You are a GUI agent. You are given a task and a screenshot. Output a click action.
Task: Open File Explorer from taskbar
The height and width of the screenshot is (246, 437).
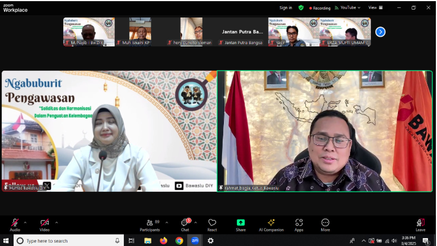pos(148,240)
